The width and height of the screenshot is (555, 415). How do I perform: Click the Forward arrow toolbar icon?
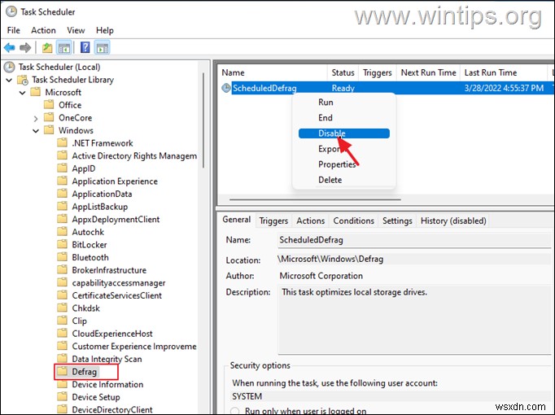pyautogui.click(x=25, y=47)
